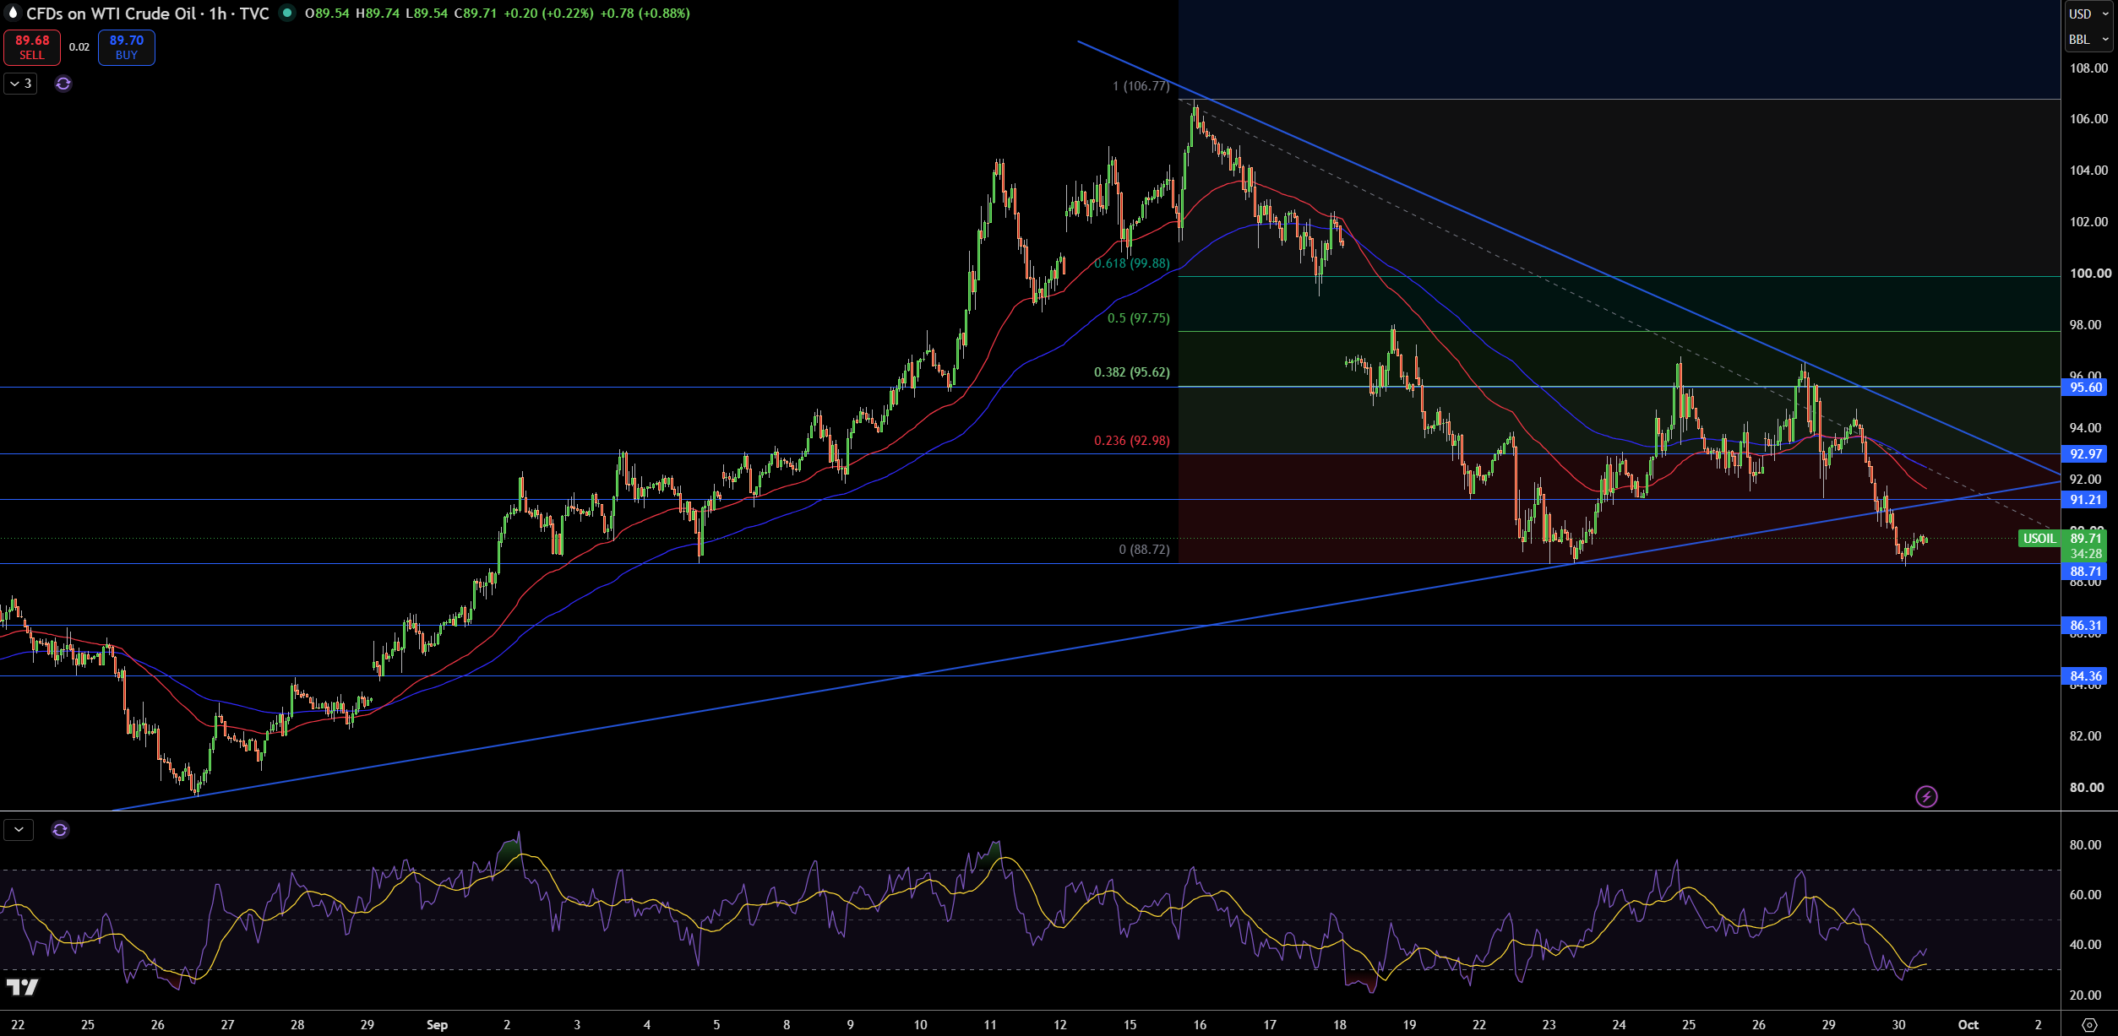Select the 88.71 price level label
Screen dimensions: 2118x1036
[2084, 572]
